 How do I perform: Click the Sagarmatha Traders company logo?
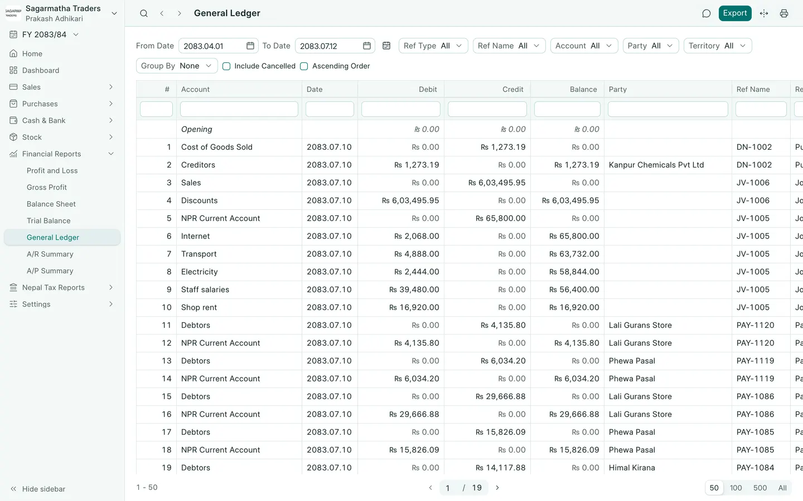tap(13, 13)
